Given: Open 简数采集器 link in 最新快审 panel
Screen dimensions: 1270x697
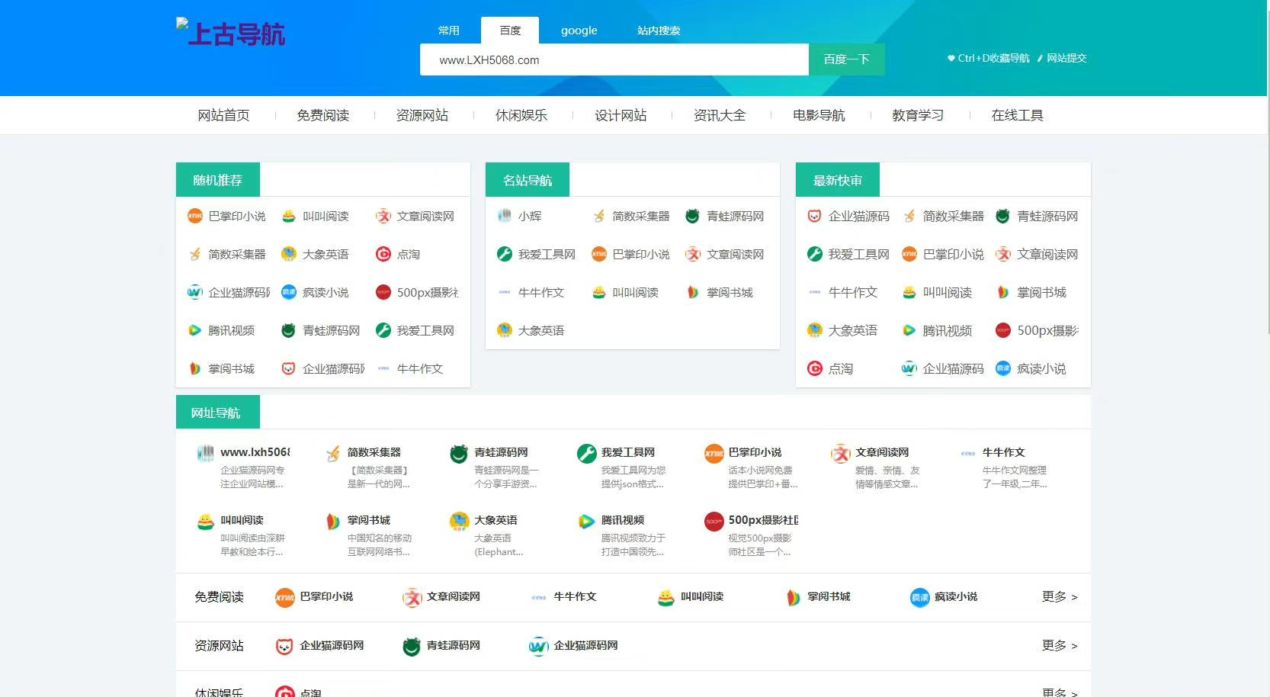Looking at the screenshot, I should [953, 216].
